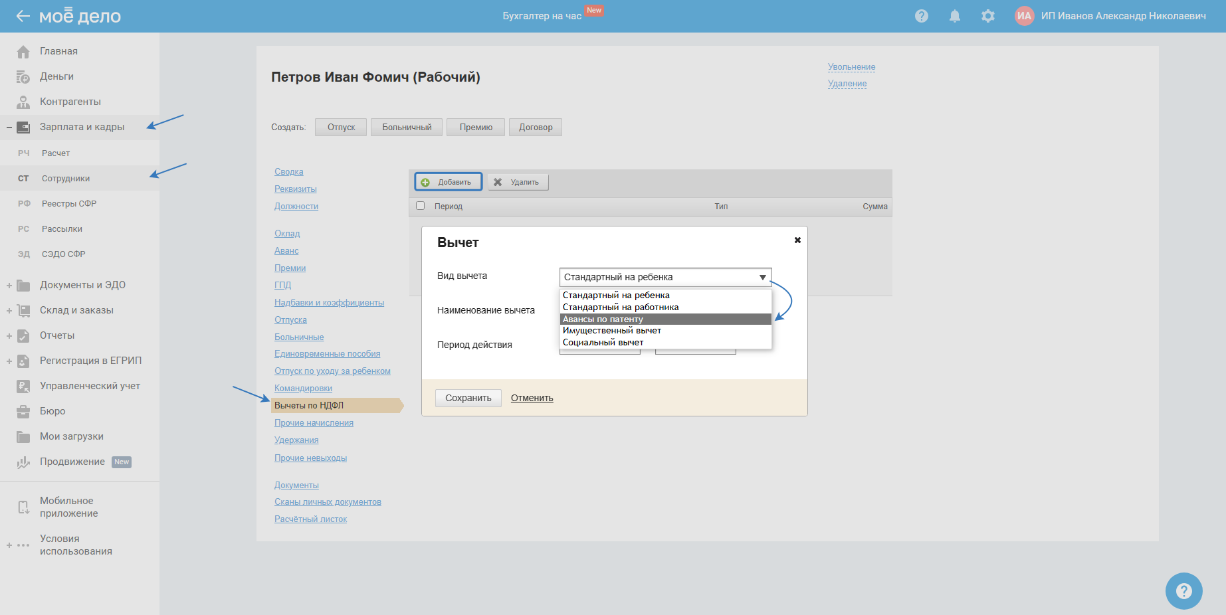Expand the Документы и ЭДО section

click(x=9, y=286)
